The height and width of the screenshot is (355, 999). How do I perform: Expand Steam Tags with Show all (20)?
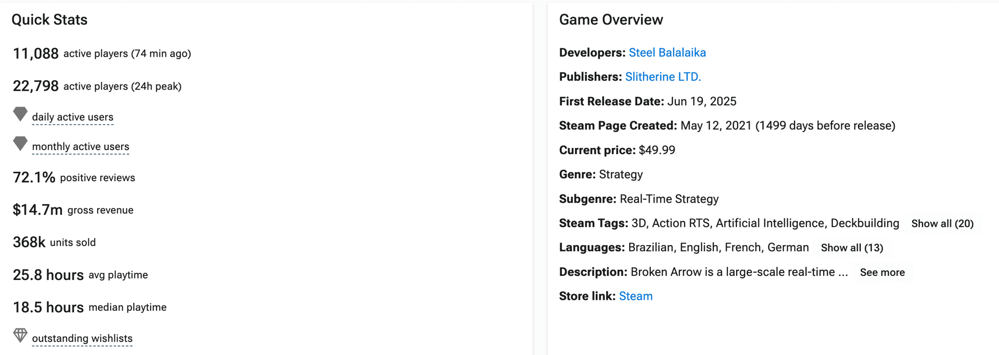[942, 224]
